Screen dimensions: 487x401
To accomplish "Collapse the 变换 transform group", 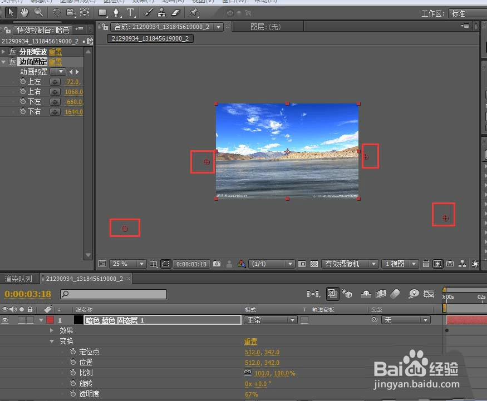I will click(x=52, y=341).
